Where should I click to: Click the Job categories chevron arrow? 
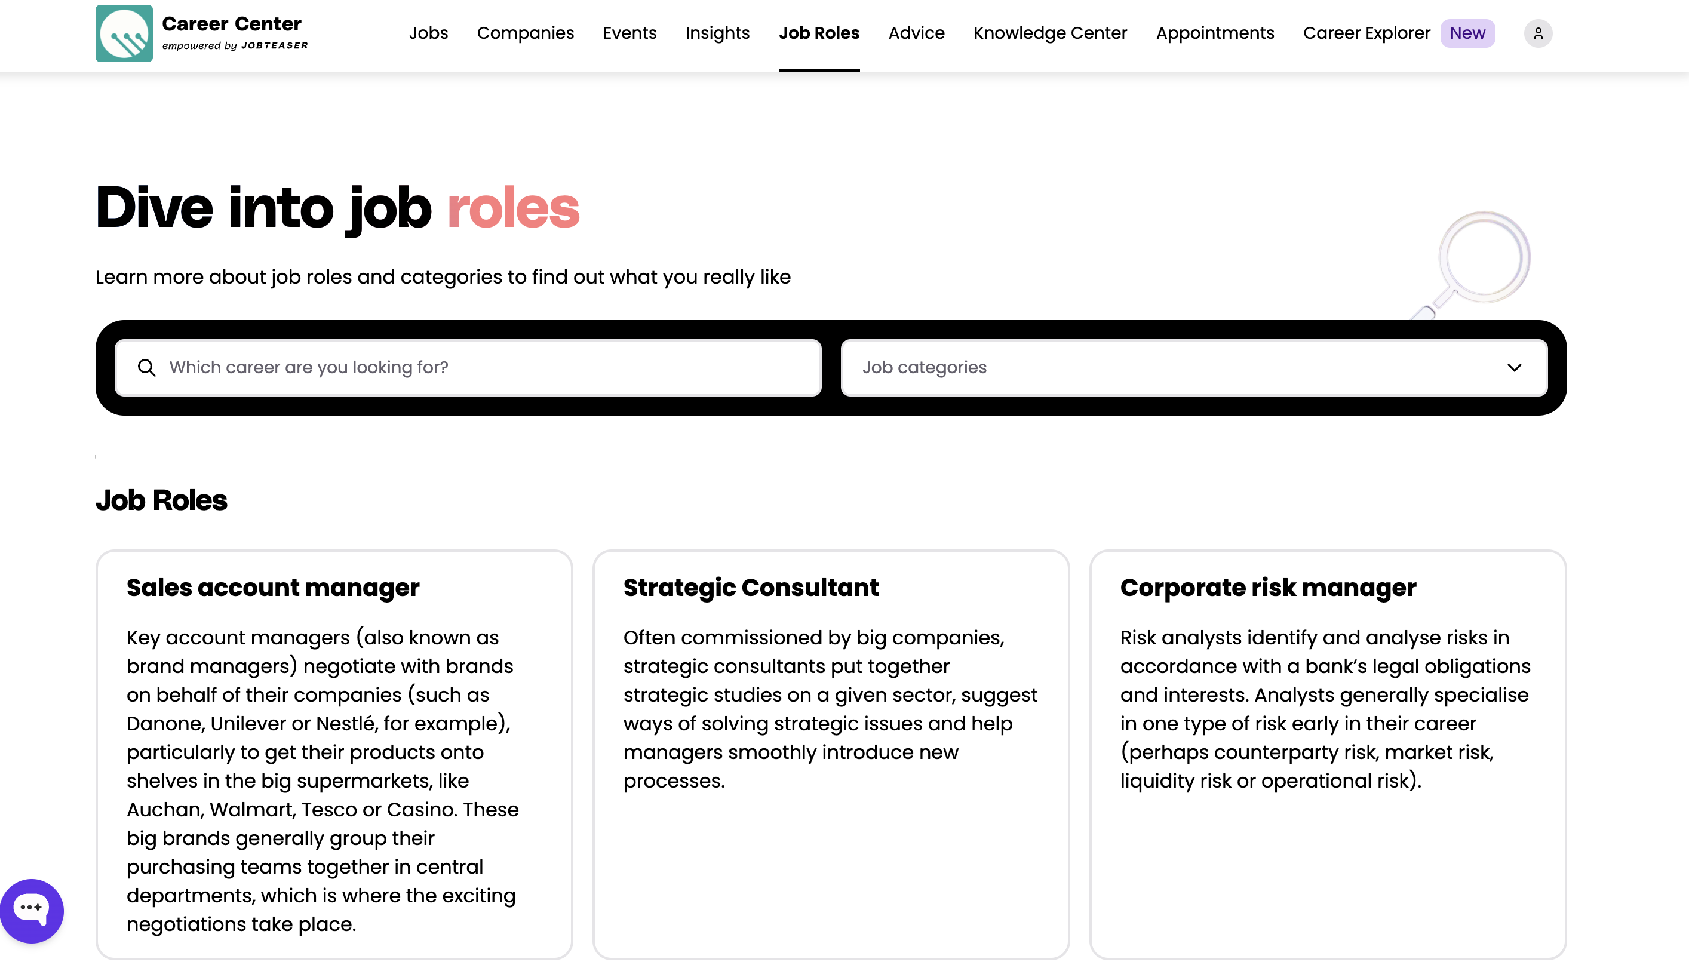tap(1514, 368)
